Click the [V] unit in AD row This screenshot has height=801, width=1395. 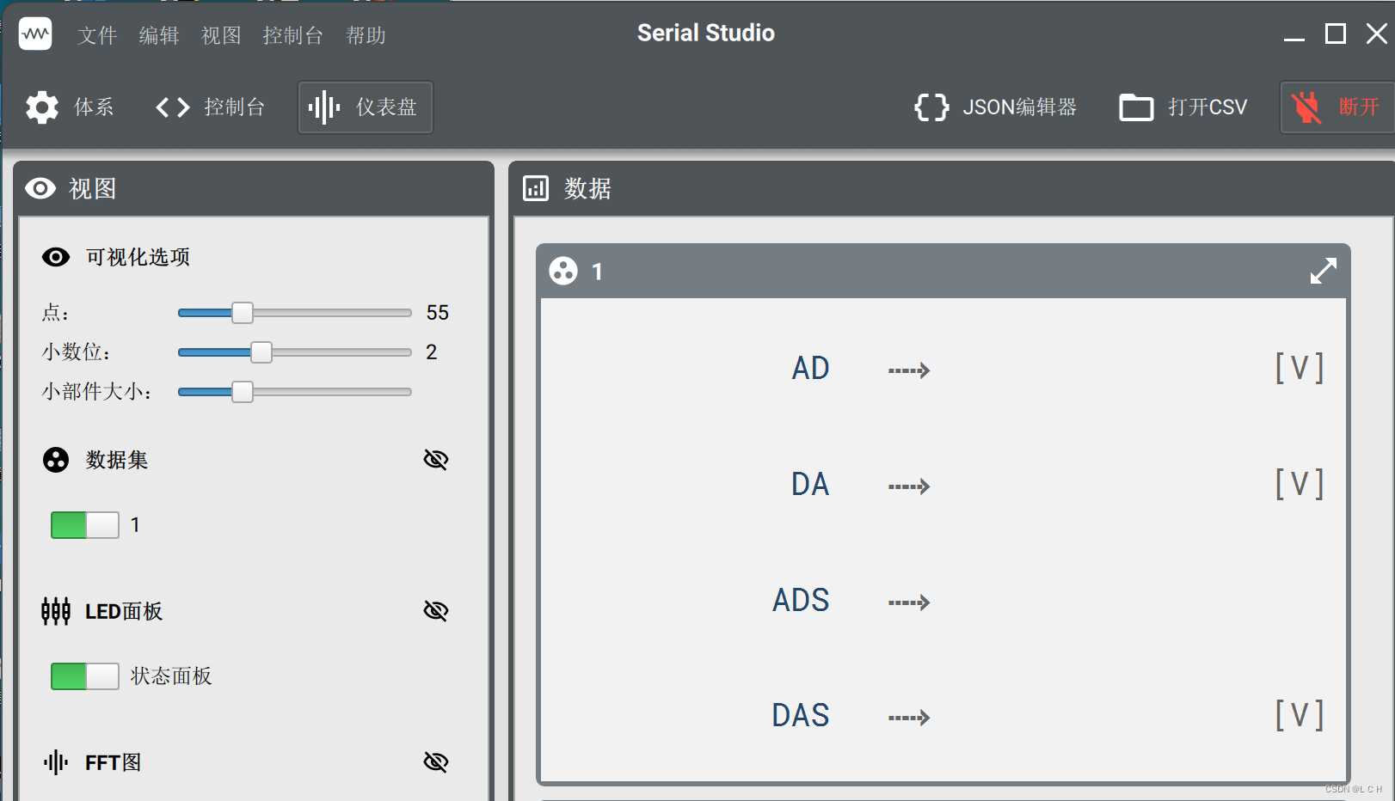1300,368
